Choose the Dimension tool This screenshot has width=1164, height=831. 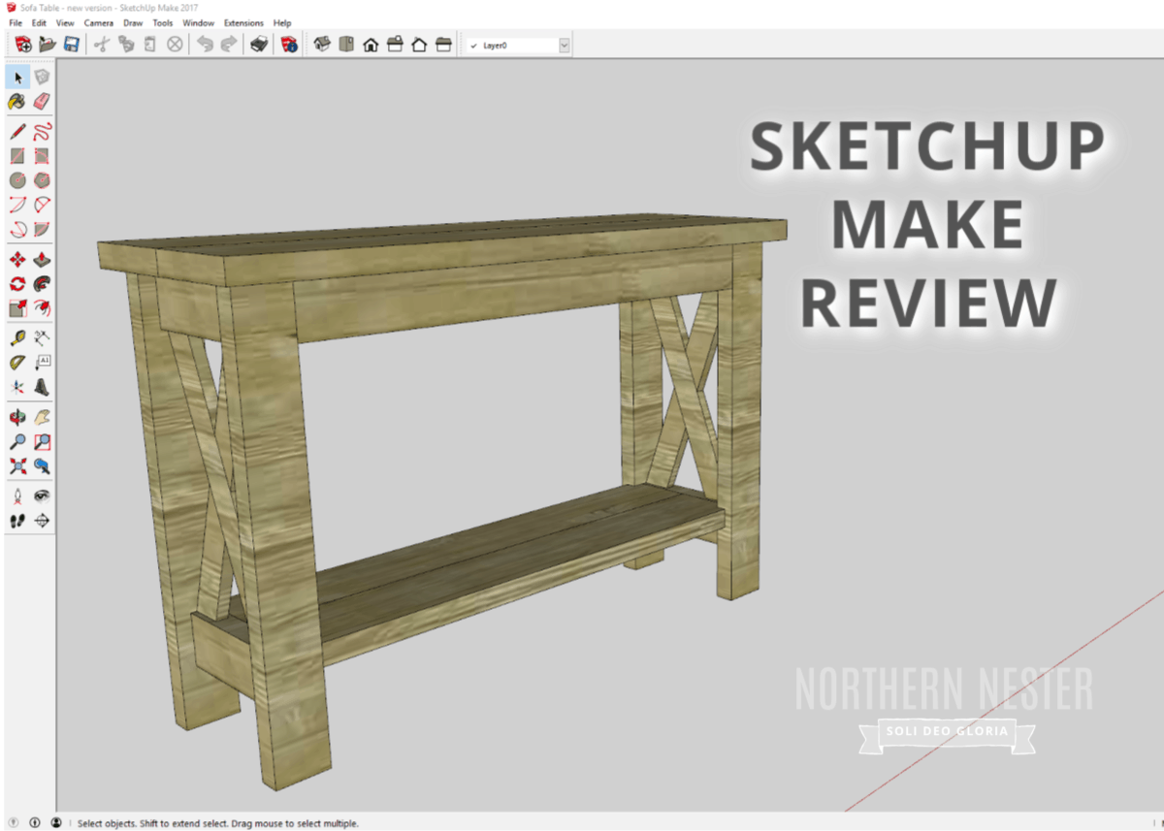pyautogui.click(x=42, y=337)
